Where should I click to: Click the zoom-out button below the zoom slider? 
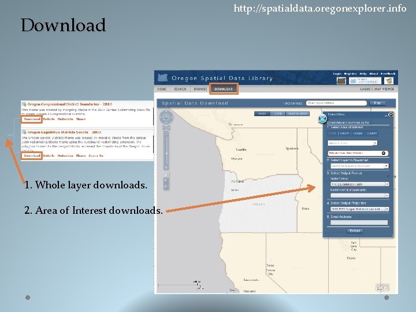pyautogui.click(x=166, y=168)
